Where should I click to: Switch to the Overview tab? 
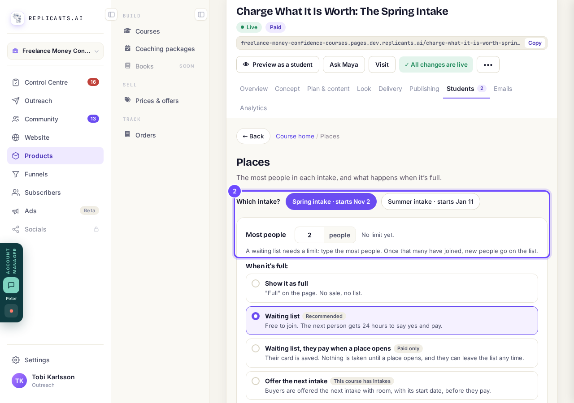point(254,89)
